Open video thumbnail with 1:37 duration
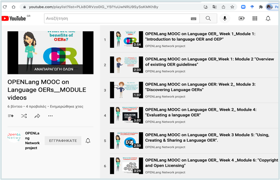 pos(126,90)
